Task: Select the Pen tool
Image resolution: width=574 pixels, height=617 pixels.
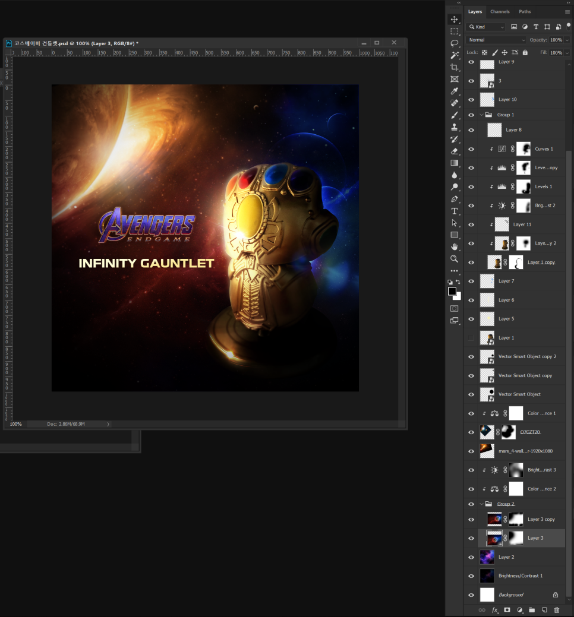Action: 455,199
